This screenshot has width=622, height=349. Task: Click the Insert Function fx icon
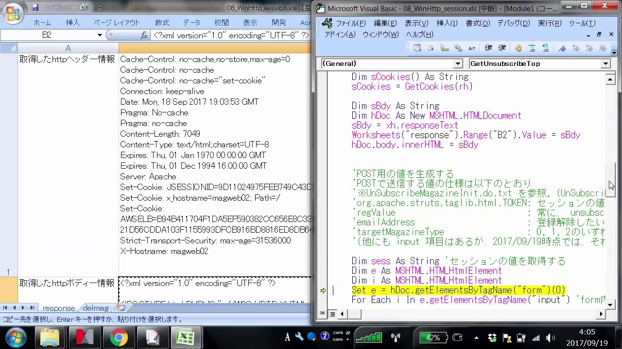pos(144,35)
